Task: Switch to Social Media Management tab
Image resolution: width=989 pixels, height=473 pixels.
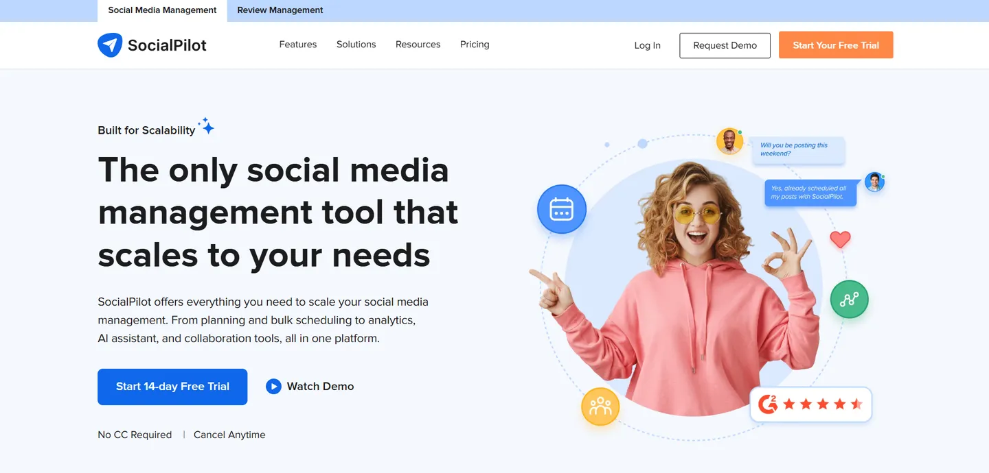Action: (163, 10)
